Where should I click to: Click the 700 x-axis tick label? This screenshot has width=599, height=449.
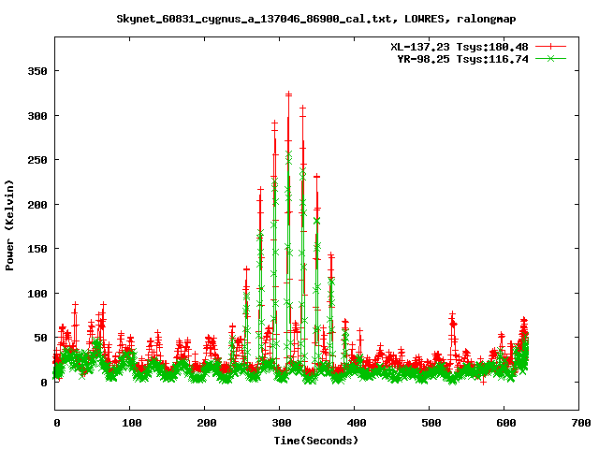581,423
